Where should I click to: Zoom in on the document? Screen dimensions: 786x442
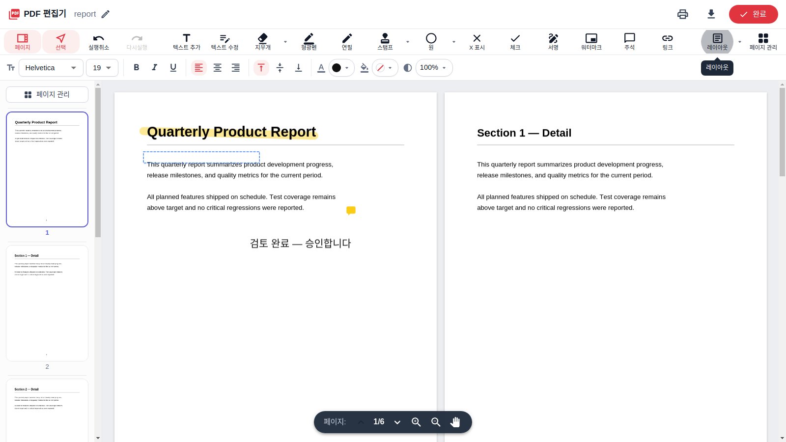(x=416, y=422)
